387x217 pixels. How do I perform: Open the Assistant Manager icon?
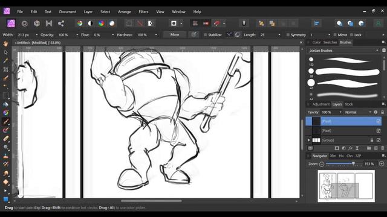point(244,24)
